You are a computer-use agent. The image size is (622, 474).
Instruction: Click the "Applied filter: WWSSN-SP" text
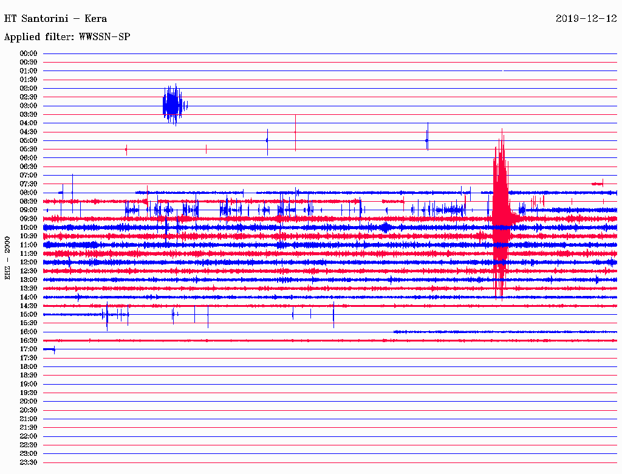tap(67, 37)
